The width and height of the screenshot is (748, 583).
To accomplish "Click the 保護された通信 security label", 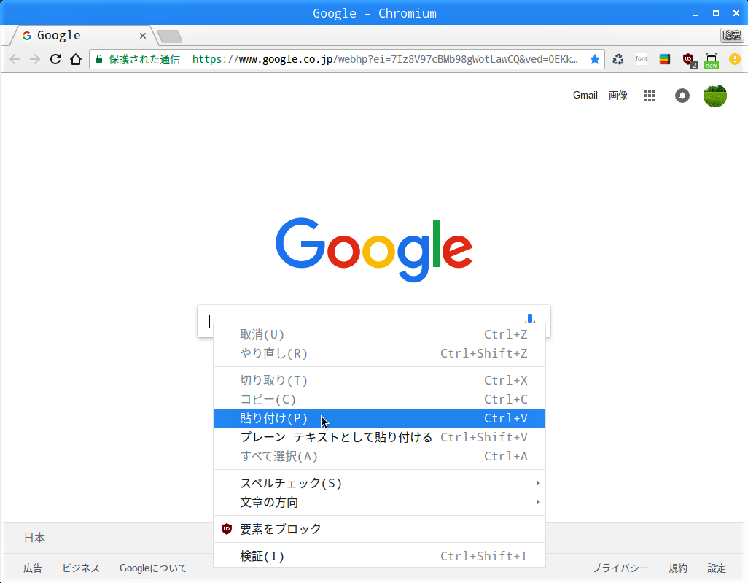I will tap(144, 59).
